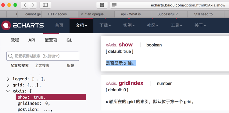Collapse the xAxis node chevron
This screenshot has height=113, width=229.
(8, 91)
